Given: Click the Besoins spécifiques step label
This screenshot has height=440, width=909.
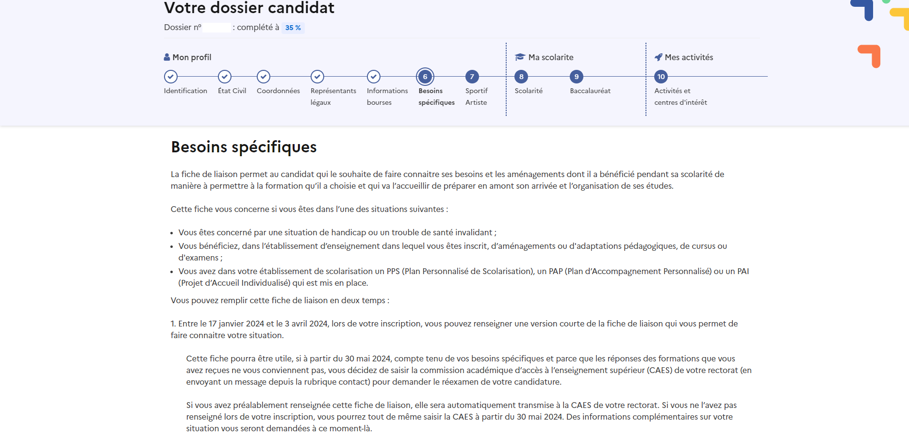Looking at the screenshot, I should click(x=436, y=97).
